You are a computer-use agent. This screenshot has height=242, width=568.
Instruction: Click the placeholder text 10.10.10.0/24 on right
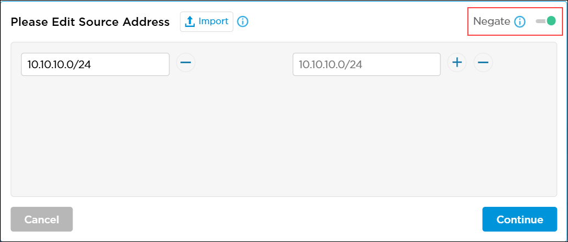[330, 64]
